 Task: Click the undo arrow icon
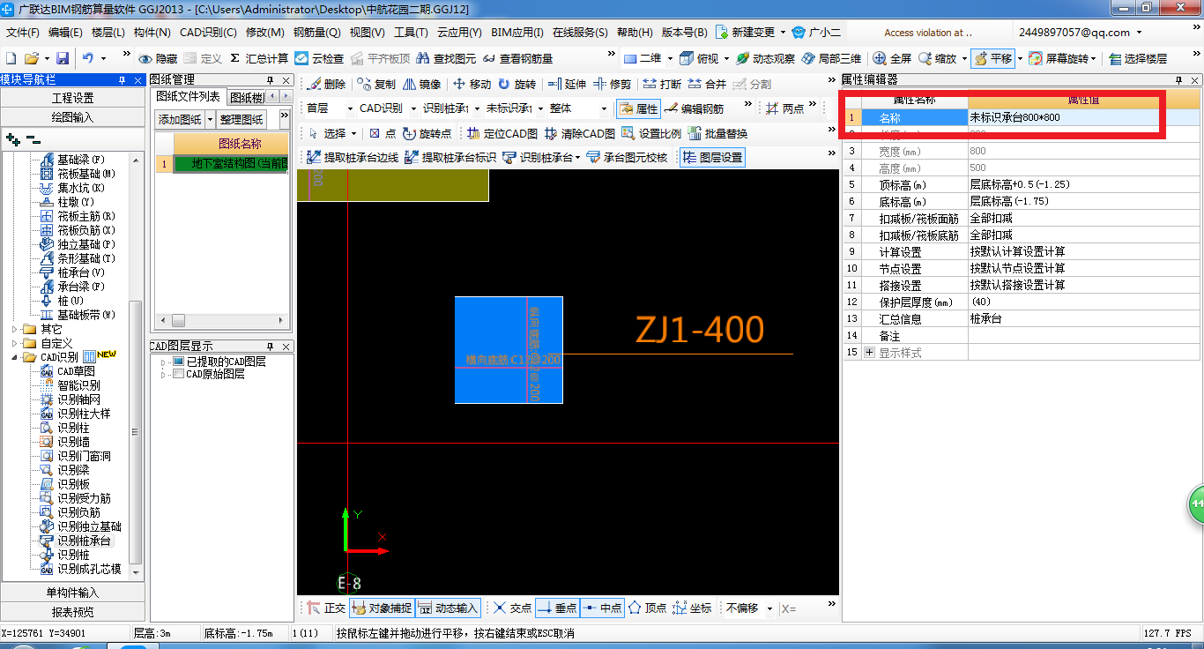tap(88, 58)
